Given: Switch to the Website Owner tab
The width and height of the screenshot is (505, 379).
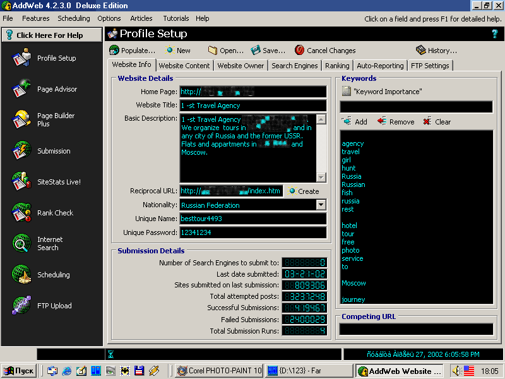Looking at the screenshot, I should pyautogui.click(x=241, y=66).
